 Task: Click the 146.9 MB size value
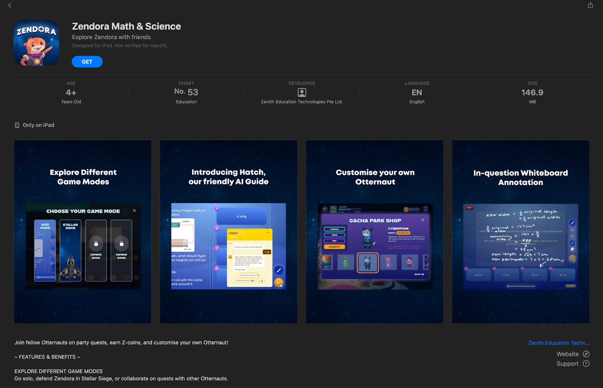[x=532, y=92]
